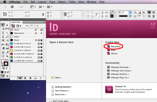Open the Swatches panel flyout menu

(x=44, y=22)
